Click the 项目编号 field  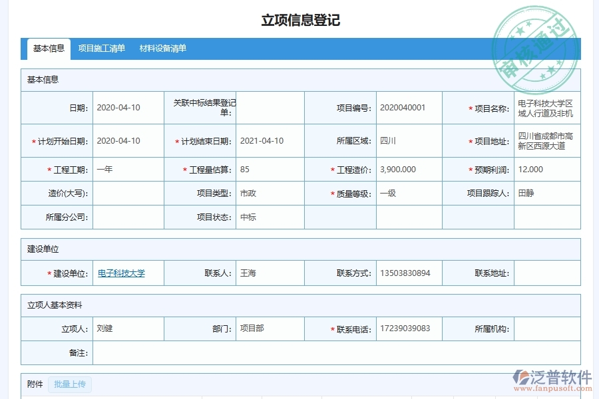pos(407,108)
